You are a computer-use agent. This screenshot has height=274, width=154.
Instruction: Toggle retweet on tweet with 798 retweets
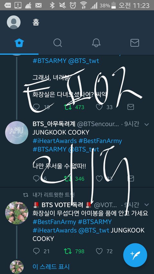point(68,251)
